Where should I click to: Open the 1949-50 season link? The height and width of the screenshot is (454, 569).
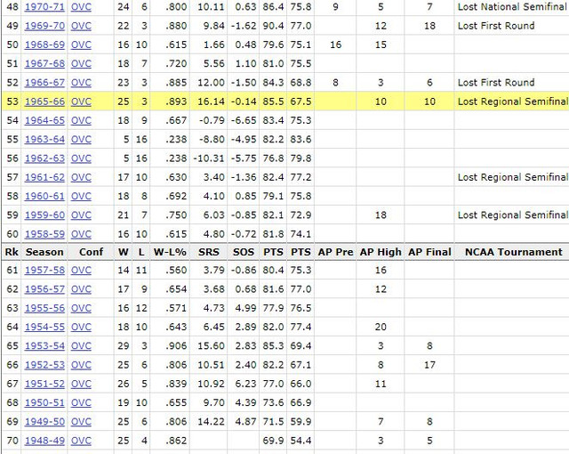point(44,422)
